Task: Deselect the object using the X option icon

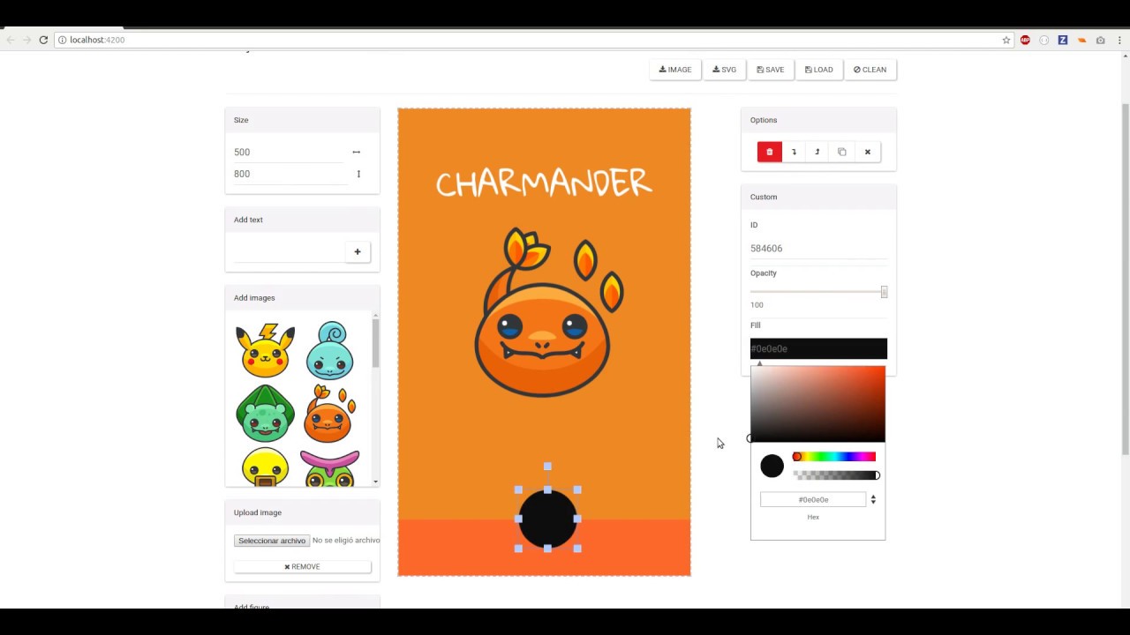Action: pos(867,152)
